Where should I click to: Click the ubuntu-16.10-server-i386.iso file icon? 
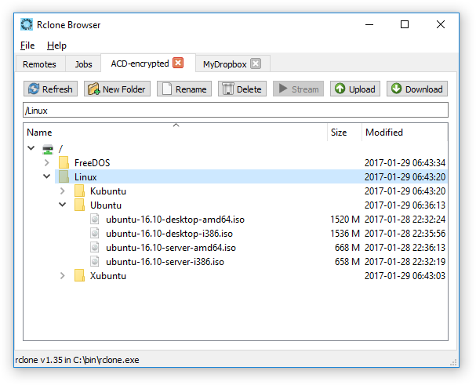coord(95,261)
